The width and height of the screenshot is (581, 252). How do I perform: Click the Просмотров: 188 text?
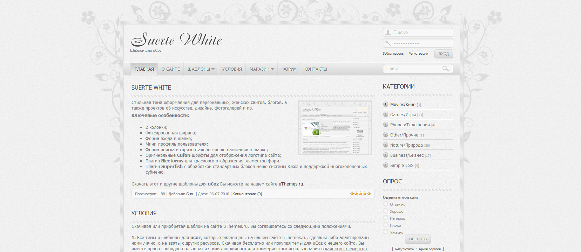pyautogui.click(x=150, y=194)
